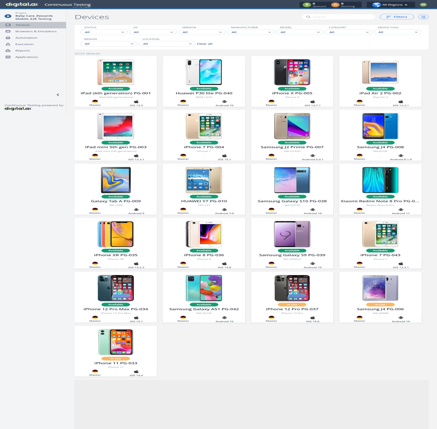This screenshot has height=429, width=437.
Task: Click the Apple OS icon on iPad mini PG-003
Action: [136, 156]
